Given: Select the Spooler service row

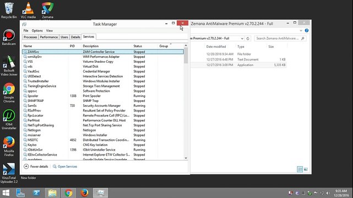Looking at the screenshot, I should pyautogui.click(x=103, y=96).
